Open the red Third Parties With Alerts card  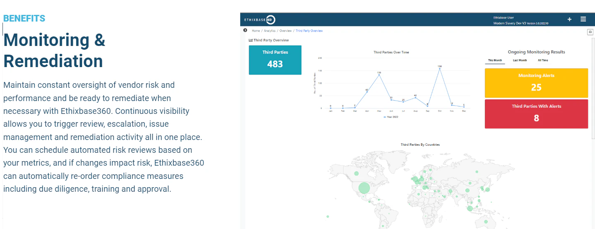(536, 114)
